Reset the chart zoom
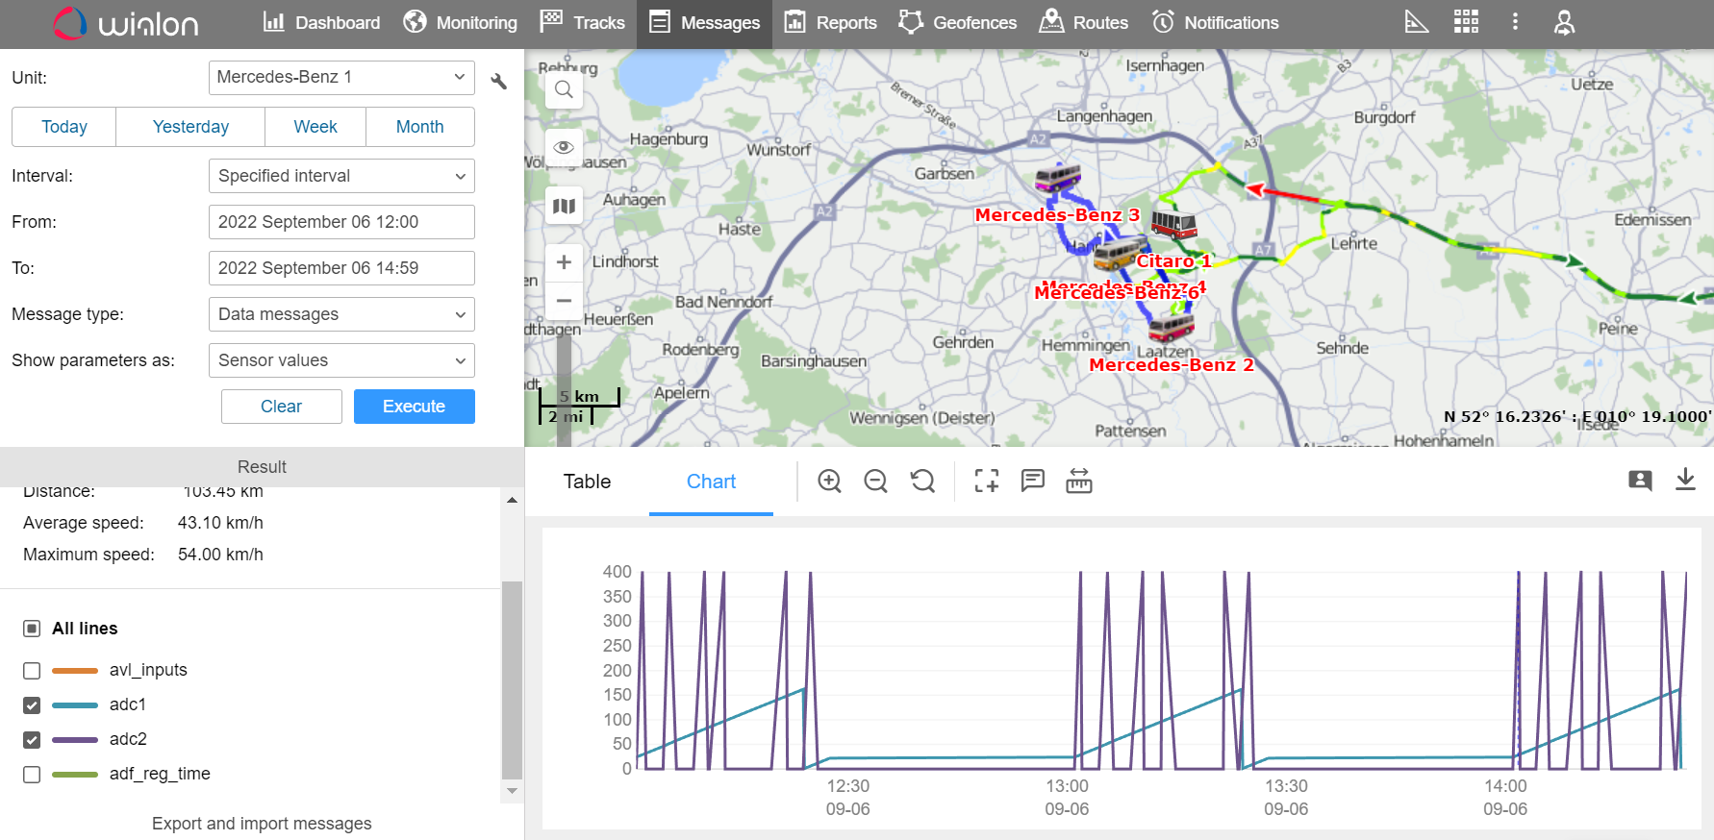This screenshot has width=1714, height=840. coord(922,482)
